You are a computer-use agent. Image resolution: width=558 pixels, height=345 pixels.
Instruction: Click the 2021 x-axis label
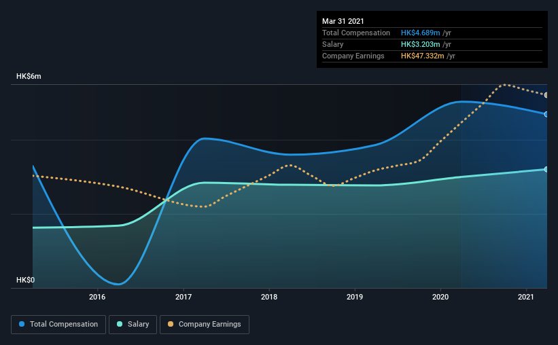(526, 297)
